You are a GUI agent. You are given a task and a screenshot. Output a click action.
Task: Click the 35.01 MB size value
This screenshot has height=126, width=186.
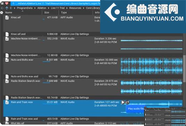click(52, 102)
